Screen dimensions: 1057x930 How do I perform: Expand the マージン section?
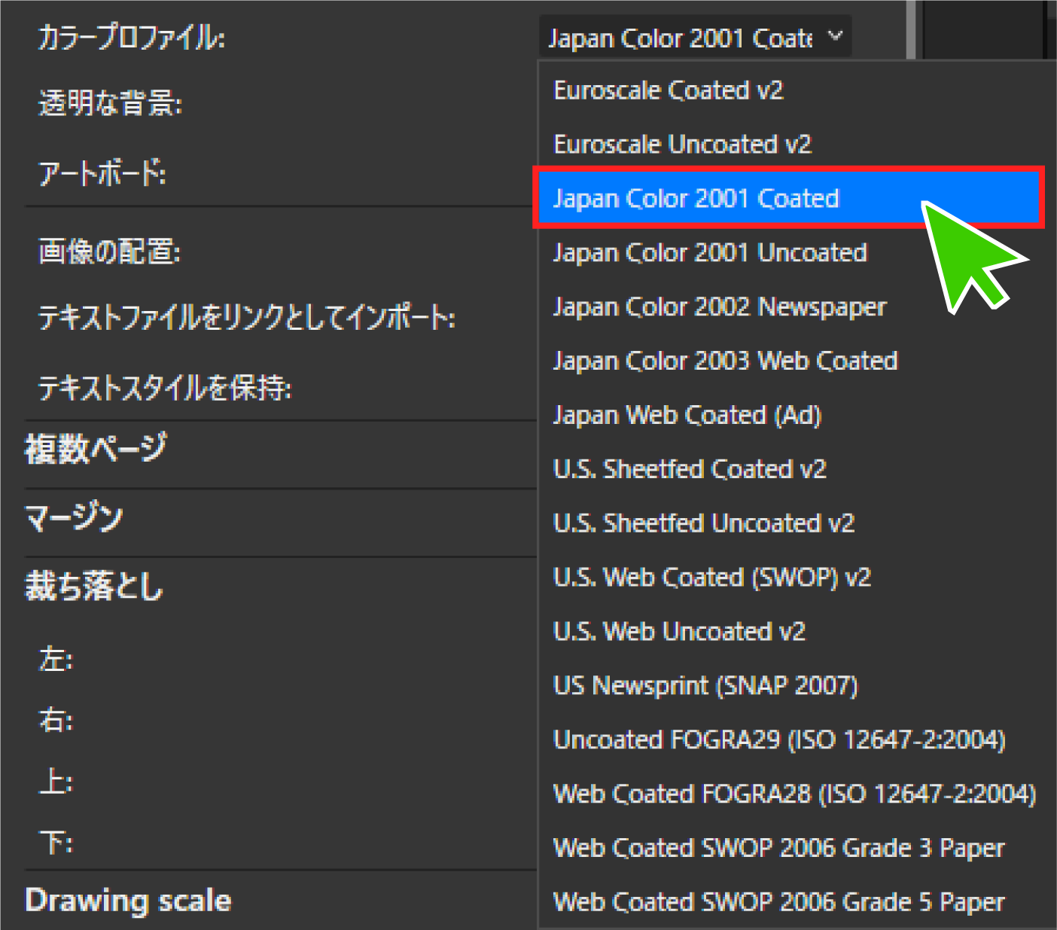click(x=74, y=517)
